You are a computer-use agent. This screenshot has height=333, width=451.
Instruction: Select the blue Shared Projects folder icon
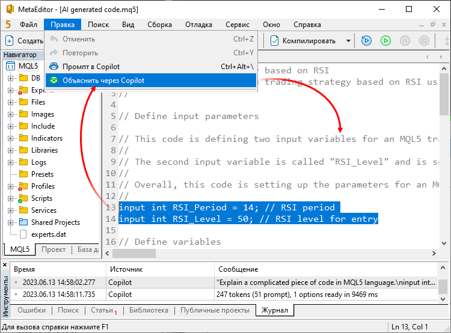[23, 222]
